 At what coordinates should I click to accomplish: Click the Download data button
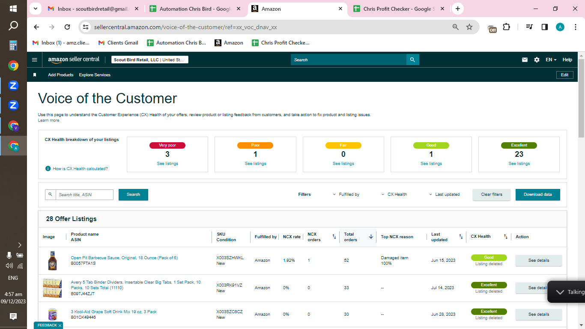click(x=538, y=194)
